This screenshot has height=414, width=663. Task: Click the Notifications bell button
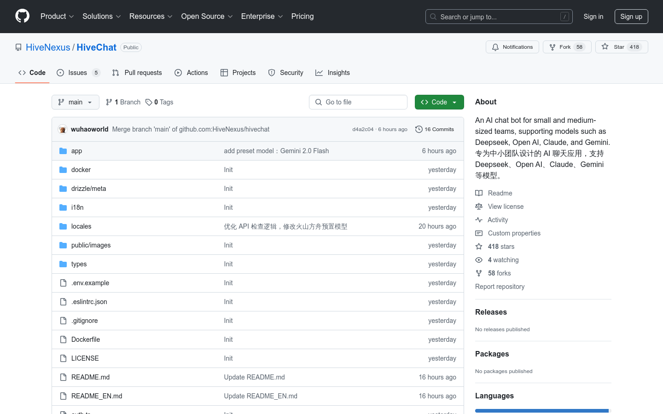[512, 47]
